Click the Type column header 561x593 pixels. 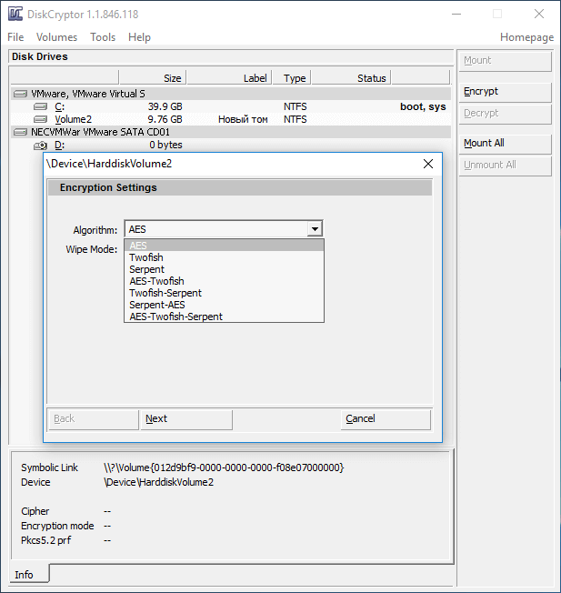292,78
